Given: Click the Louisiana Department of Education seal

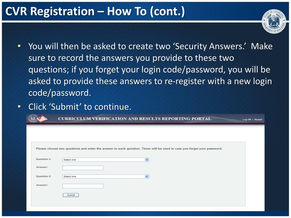Looking at the screenshot, I should (274, 21).
